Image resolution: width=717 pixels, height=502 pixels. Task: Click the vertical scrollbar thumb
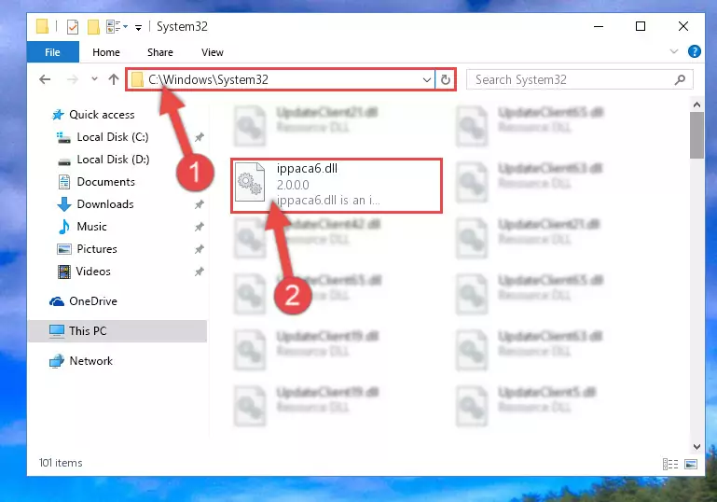pos(696,135)
